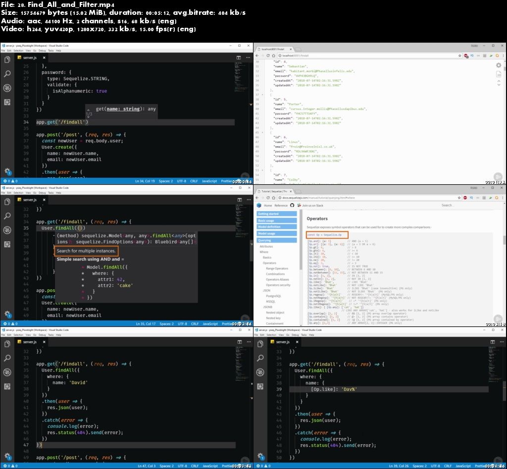Viewport: 507px width, 469px height.
Task: Click Manage gear in VS Code at Ln 47, Col 3
Action: [7, 456]
